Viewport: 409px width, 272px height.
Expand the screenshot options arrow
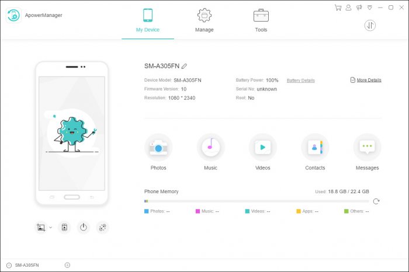[51, 228]
